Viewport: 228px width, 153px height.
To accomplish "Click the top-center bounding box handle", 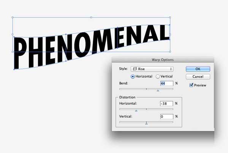I will [x=91, y=17].
